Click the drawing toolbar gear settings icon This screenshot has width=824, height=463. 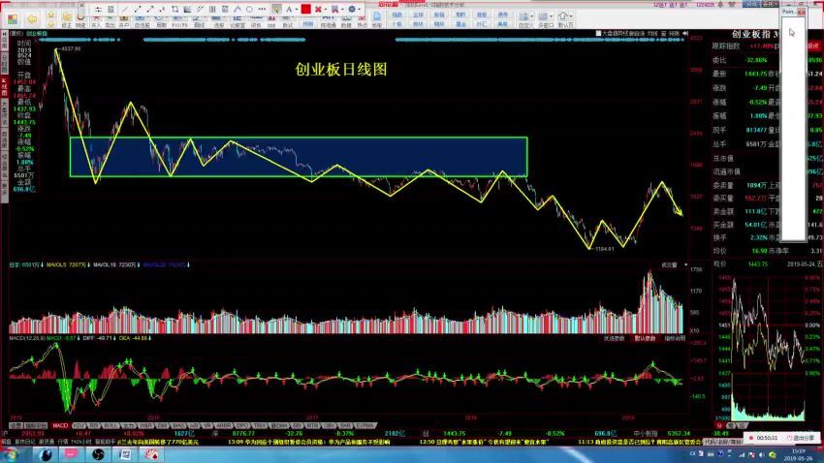(x=352, y=9)
